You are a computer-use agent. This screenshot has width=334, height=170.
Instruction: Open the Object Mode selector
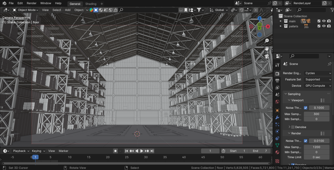pyautogui.click(x=26, y=10)
